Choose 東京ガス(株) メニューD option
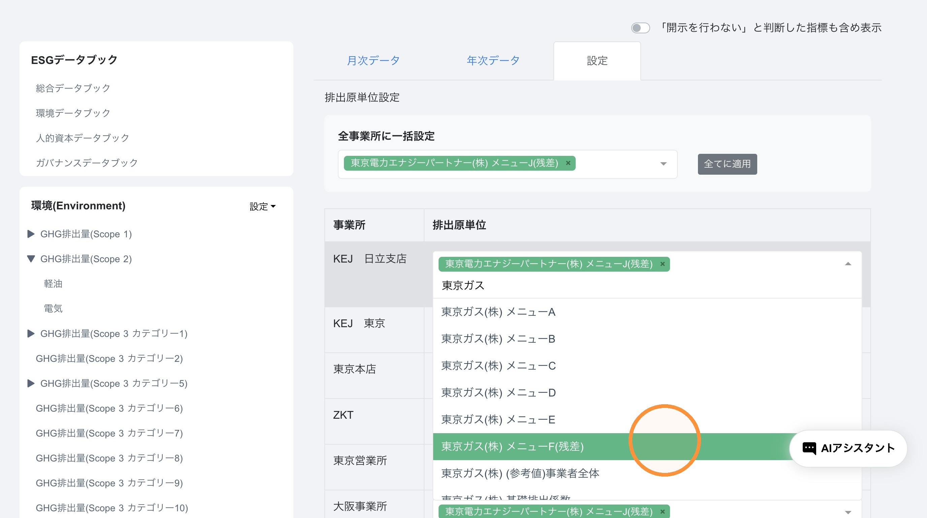Viewport: 927px width, 518px height. coord(647,393)
